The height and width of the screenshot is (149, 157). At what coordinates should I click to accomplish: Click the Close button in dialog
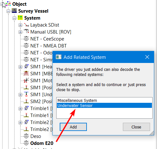pyautogui.click(x=136, y=127)
